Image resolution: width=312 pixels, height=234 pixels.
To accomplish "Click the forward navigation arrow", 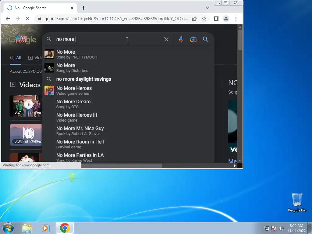I will pyautogui.click(x=18, y=19).
